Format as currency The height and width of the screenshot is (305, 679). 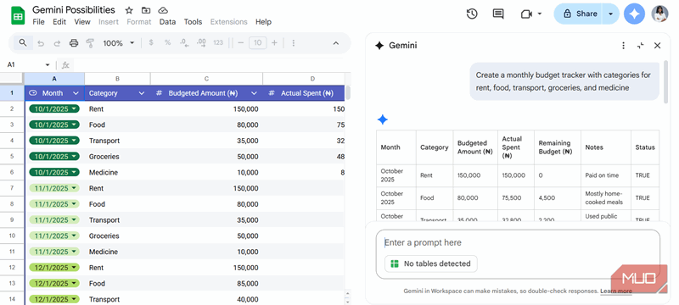pos(151,42)
